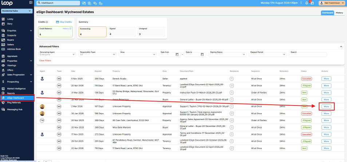
Task: Open Market Intelligence in the sidebar
Action: (16, 88)
